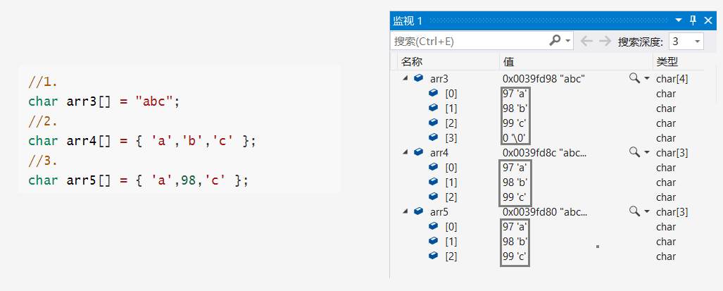Screen dimensions: 723x291
Task: Open text visualizer magnifier for arr4
Action: pos(634,152)
